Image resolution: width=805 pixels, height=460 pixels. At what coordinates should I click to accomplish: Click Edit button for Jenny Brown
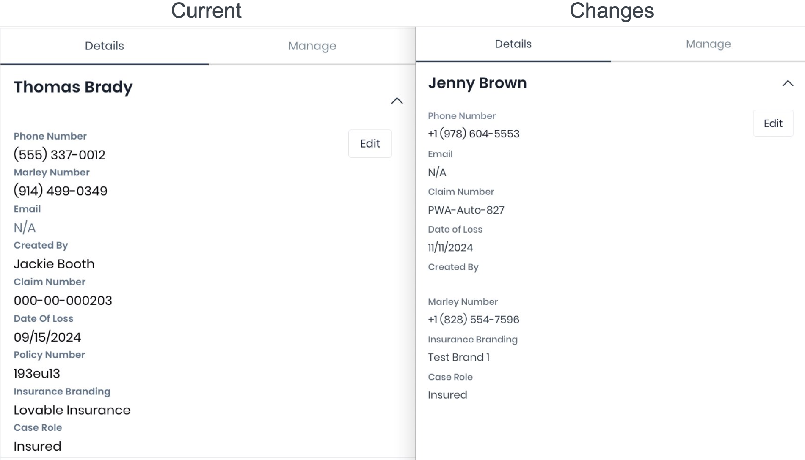(x=773, y=123)
